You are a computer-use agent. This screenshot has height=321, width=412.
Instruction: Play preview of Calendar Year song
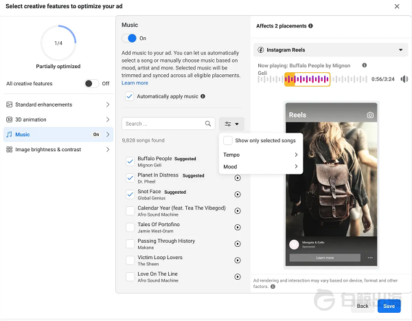coord(238,211)
